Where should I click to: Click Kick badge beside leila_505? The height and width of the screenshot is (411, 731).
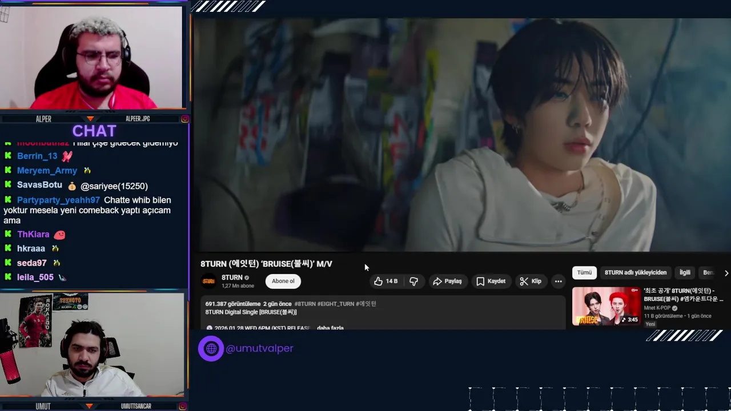point(8,277)
